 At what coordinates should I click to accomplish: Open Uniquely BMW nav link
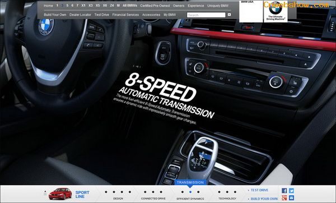point(218,6)
